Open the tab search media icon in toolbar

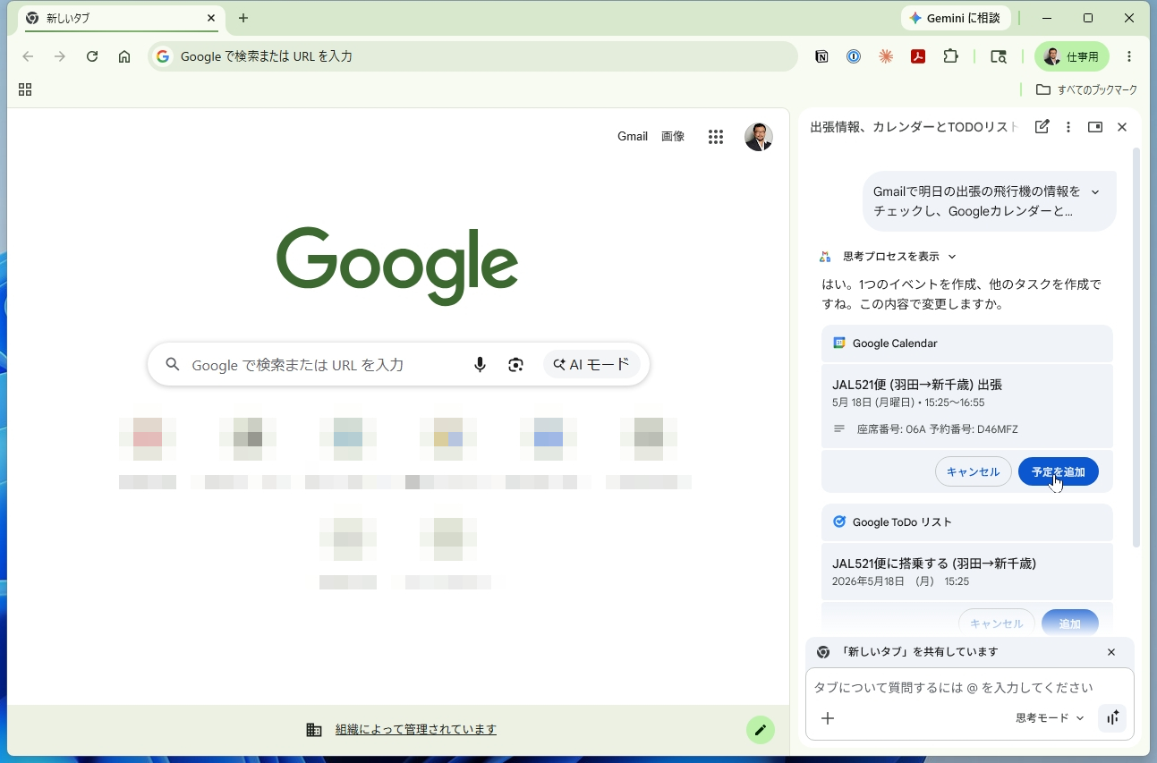[x=999, y=56]
